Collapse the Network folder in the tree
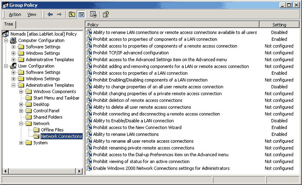 (21, 124)
